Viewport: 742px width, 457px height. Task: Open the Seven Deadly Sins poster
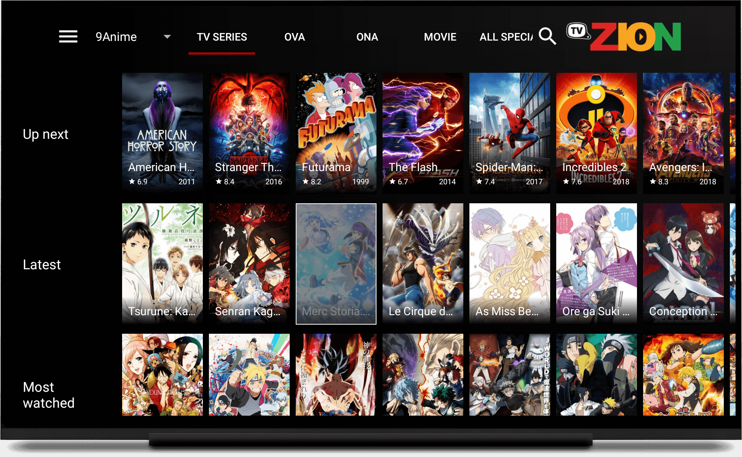683,375
